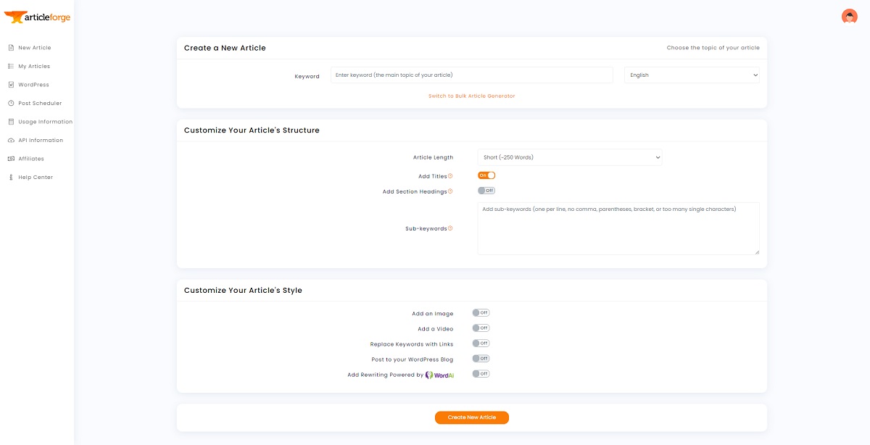Open My Articles in the sidebar
The width and height of the screenshot is (870, 445).
tap(34, 66)
